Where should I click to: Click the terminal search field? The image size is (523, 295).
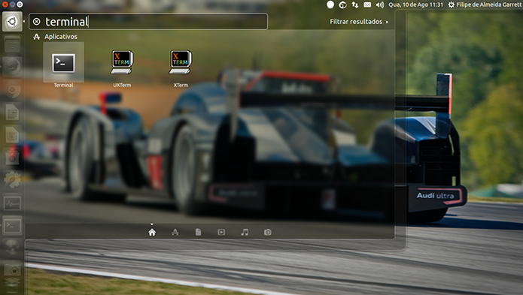(x=148, y=22)
